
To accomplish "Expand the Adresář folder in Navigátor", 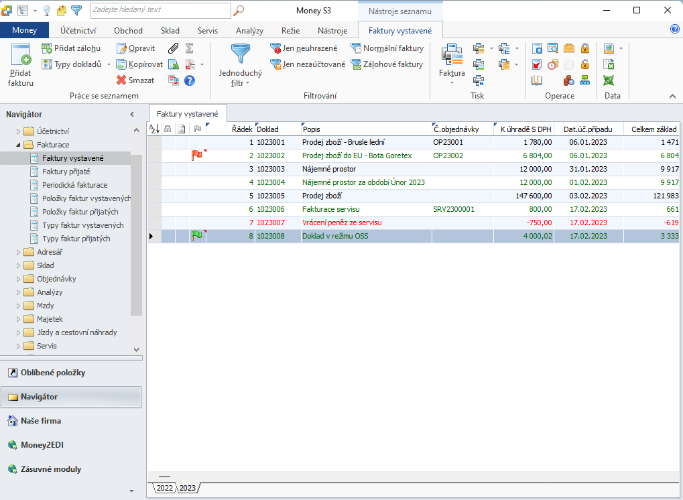I will [x=18, y=252].
